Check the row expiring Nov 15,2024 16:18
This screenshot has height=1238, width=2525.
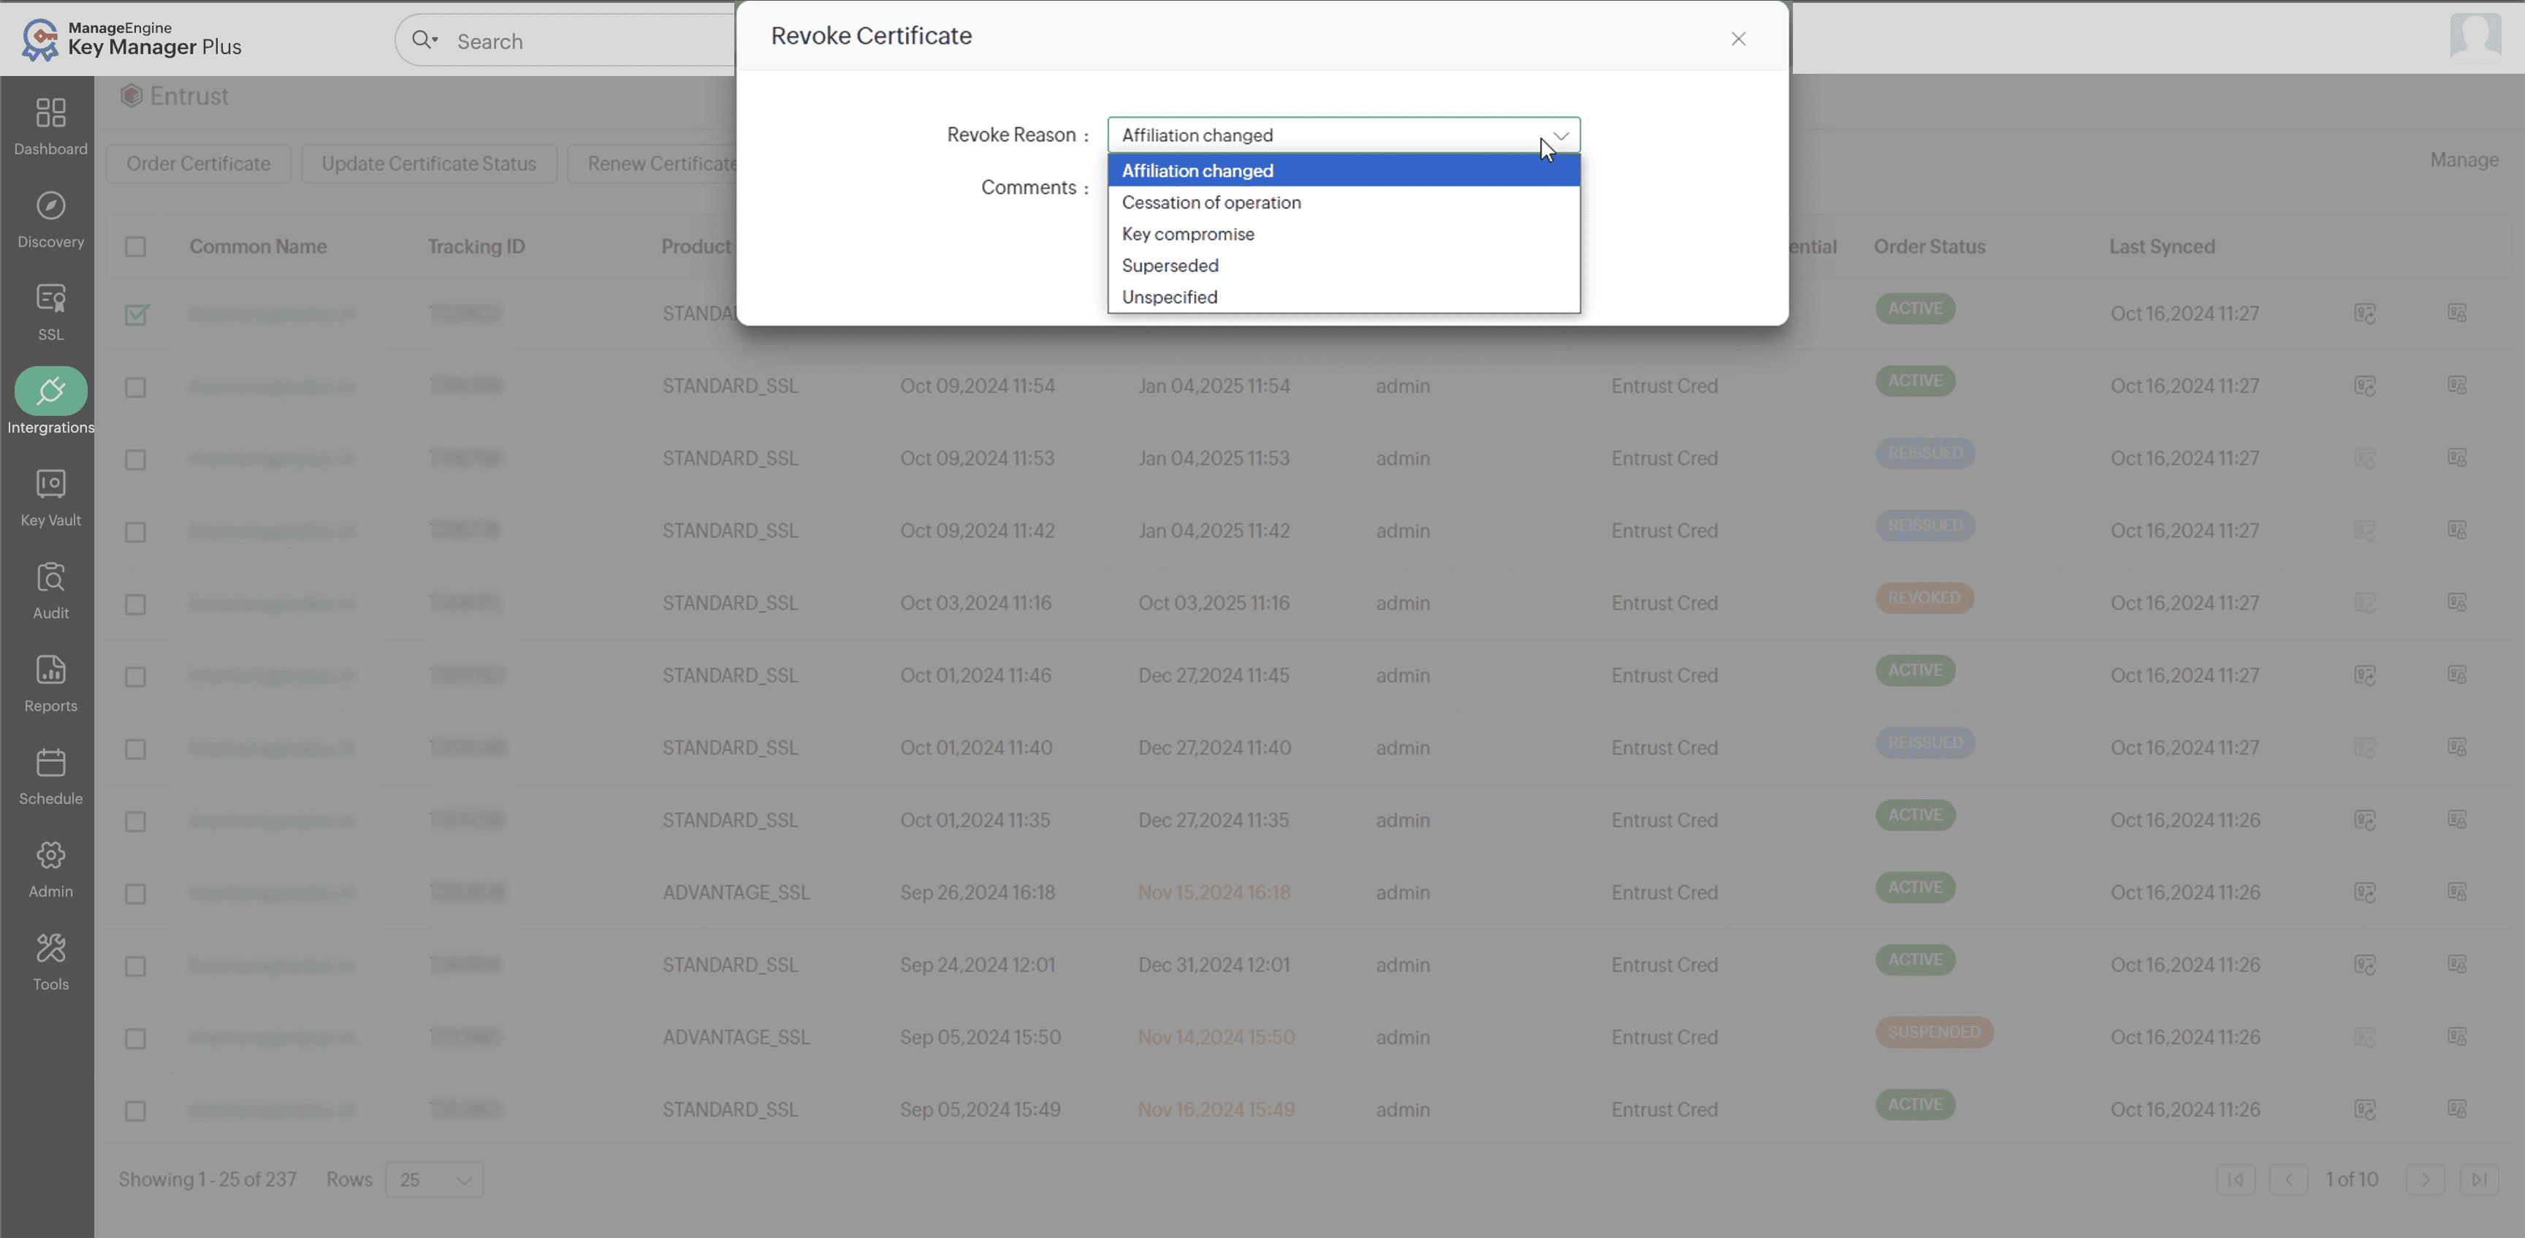point(135,894)
